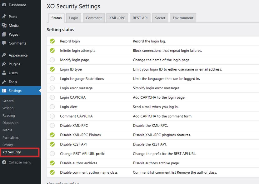Switch to the XML-RPC tab
This screenshot has height=184, width=259.
coord(117,18)
